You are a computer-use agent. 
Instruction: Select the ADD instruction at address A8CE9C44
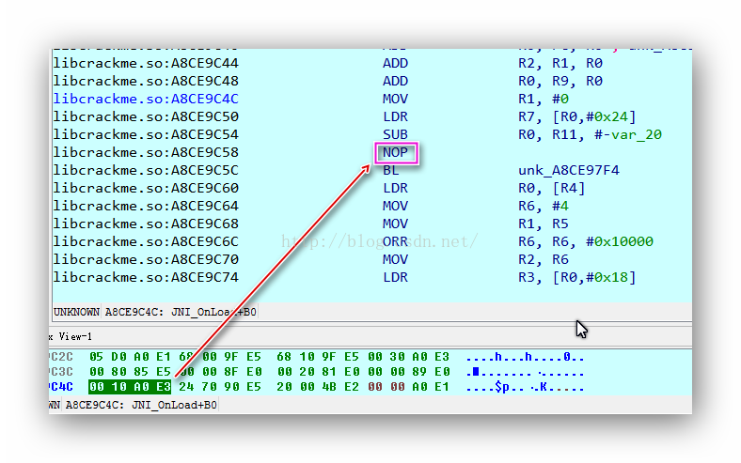click(395, 63)
